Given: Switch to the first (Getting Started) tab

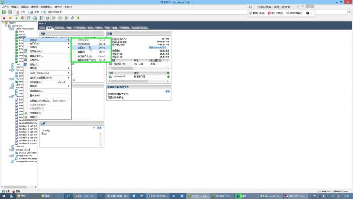Looking at the screenshot, I should [42, 28].
